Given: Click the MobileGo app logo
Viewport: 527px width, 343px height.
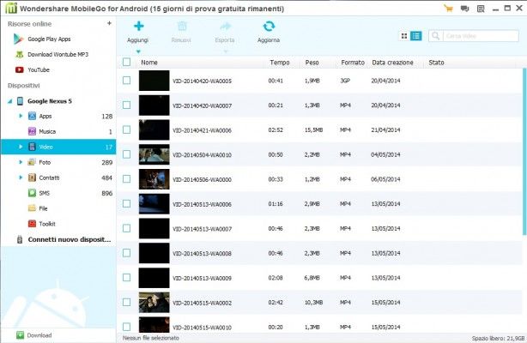Looking at the screenshot, I should pos(11,8).
